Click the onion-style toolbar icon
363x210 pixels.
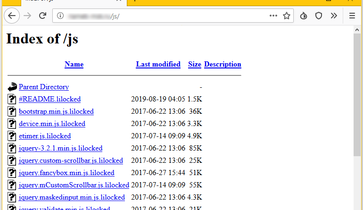pos(304,16)
